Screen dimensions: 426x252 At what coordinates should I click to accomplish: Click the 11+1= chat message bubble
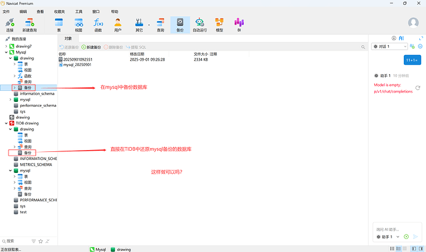point(412,60)
